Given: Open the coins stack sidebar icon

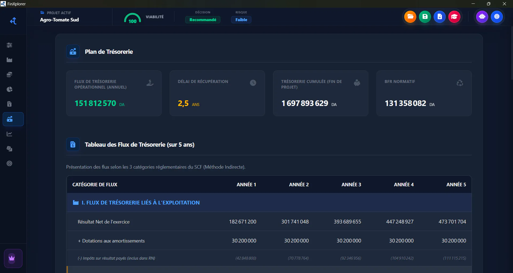Looking at the screenshot, I should click(x=9, y=74).
